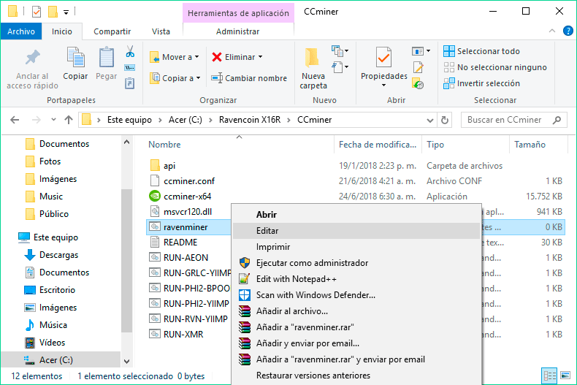The height and width of the screenshot is (385, 577).
Task: Select Escritorio in navigation pane
Action: [x=57, y=290]
